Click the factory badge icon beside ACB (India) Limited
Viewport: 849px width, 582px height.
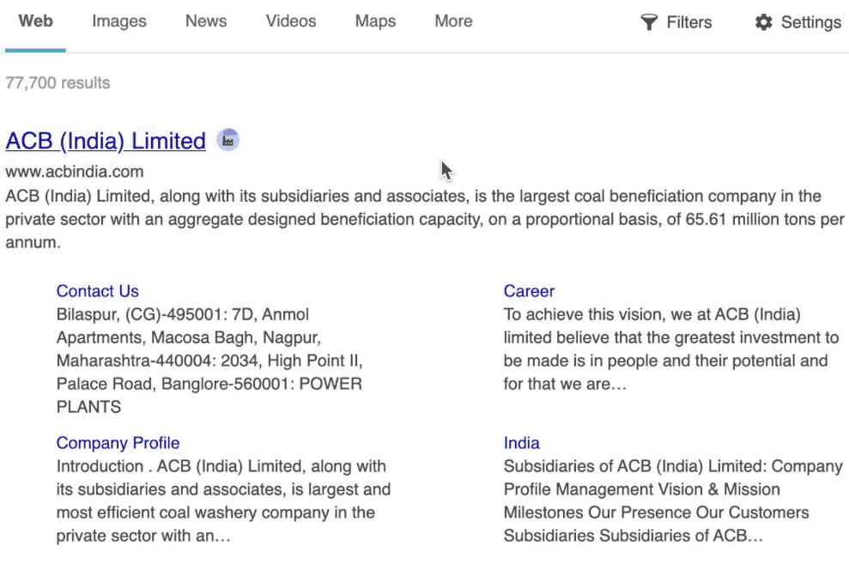pos(228,140)
